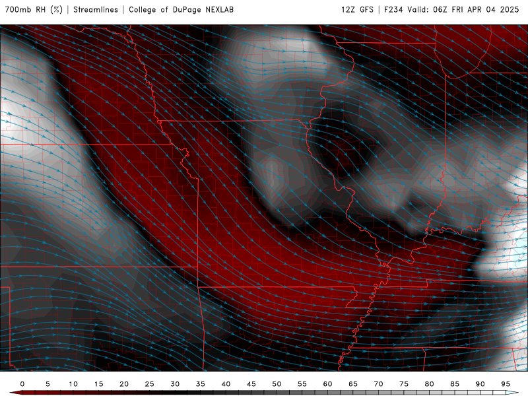Select the "95" color scale label

(506, 384)
